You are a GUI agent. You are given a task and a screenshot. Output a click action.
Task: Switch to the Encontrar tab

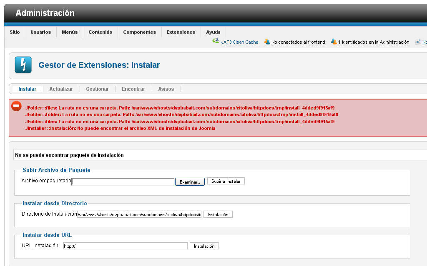(133, 89)
